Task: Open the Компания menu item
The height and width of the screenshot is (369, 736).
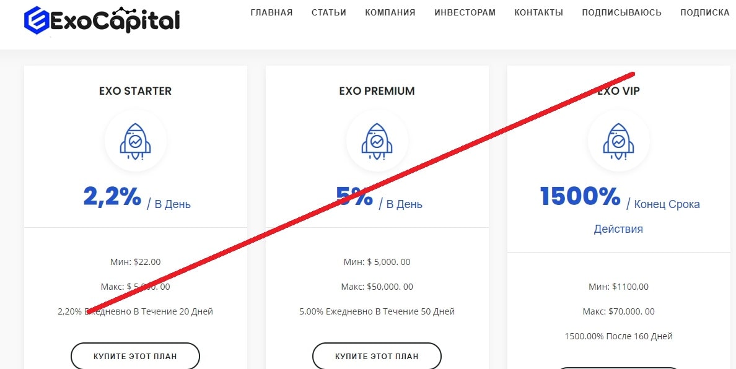Action: coord(390,12)
